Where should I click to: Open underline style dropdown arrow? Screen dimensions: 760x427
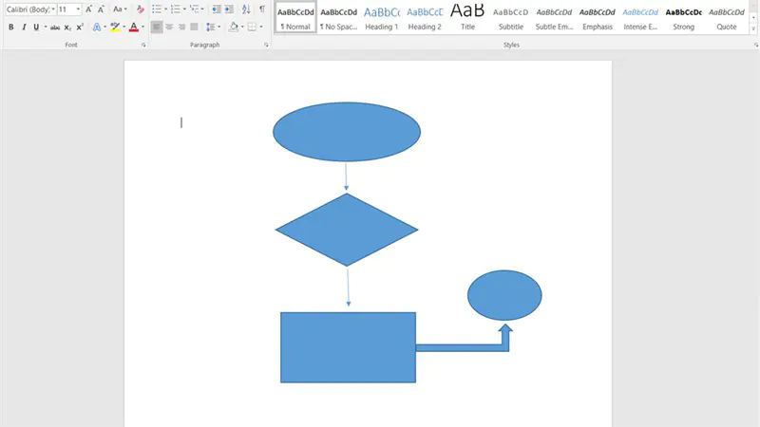[46, 28]
